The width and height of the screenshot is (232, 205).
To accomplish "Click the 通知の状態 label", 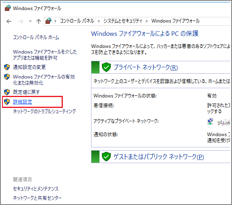I will click(x=106, y=135).
